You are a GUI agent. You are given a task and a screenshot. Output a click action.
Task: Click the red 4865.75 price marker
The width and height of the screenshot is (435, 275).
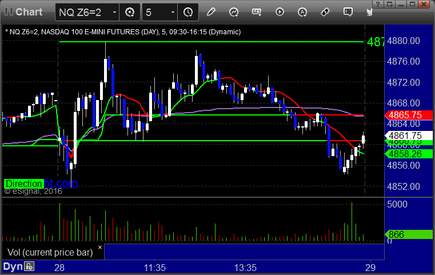pyautogui.click(x=409, y=115)
